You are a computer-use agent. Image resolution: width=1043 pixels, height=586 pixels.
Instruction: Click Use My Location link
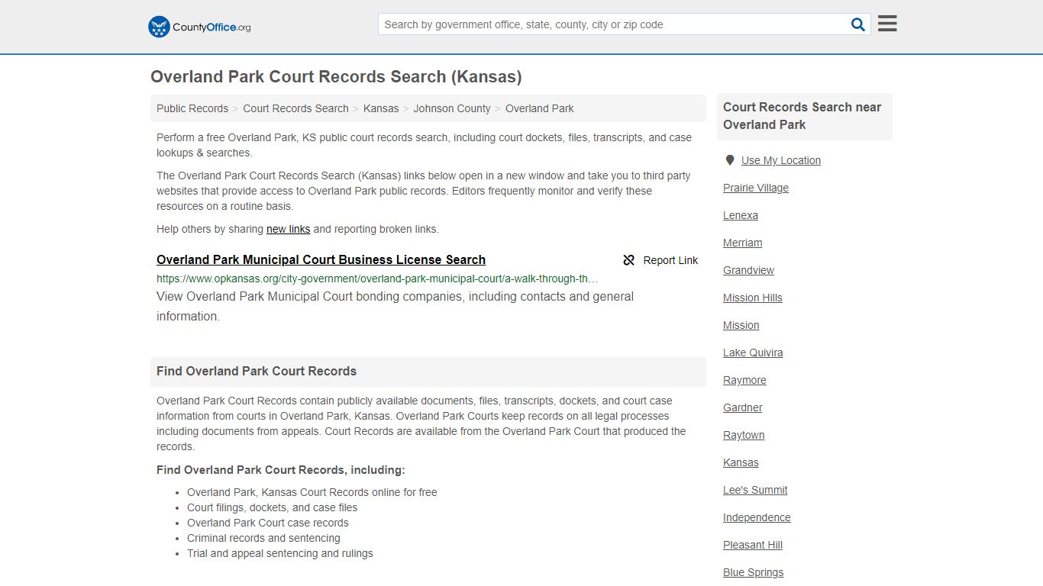(x=781, y=160)
